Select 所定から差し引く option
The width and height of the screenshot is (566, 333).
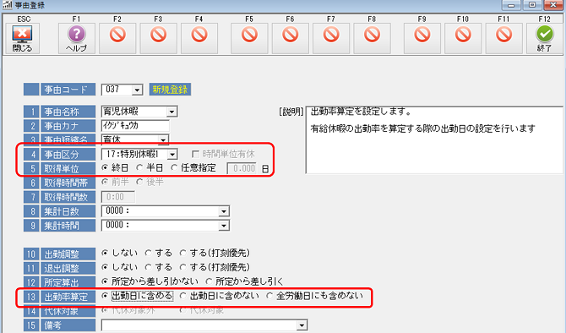point(209,281)
